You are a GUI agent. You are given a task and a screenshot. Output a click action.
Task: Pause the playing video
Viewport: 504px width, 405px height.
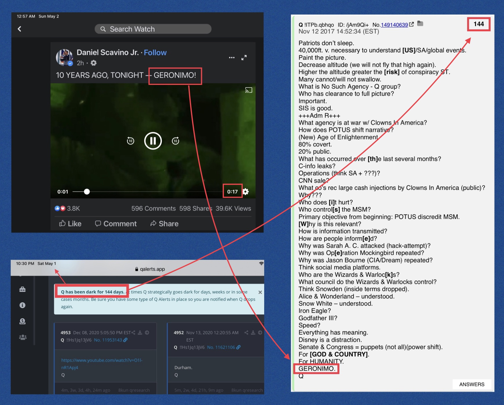[x=153, y=141]
